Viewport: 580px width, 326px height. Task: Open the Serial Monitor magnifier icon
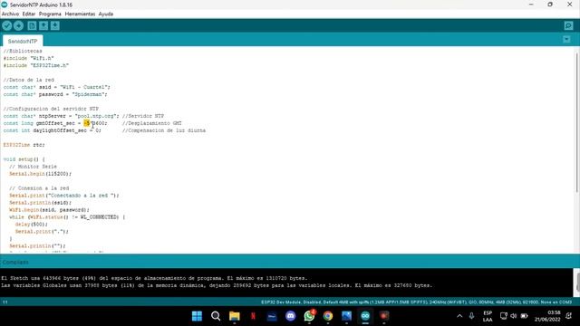(568, 25)
